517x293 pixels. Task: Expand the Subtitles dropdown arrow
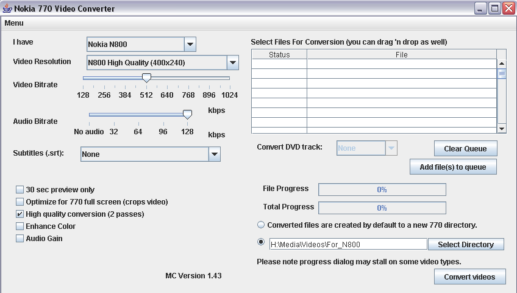pyautogui.click(x=215, y=154)
